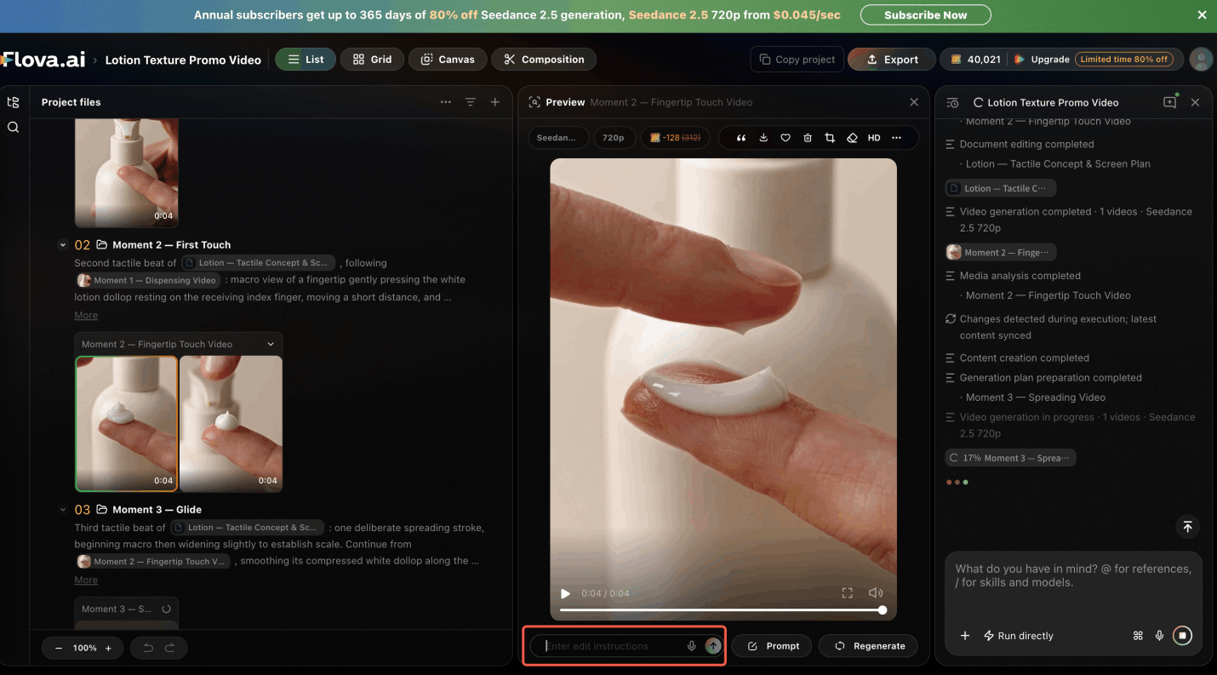Viewport: 1217px width, 675px height.
Task: Delete the previewed video with trash icon
Action: (x=808, y=138)
